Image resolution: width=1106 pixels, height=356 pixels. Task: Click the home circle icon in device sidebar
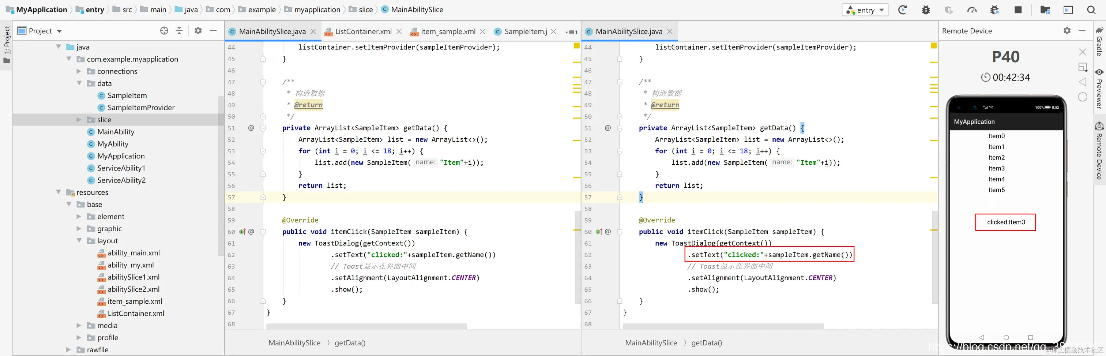point(1083,97)
